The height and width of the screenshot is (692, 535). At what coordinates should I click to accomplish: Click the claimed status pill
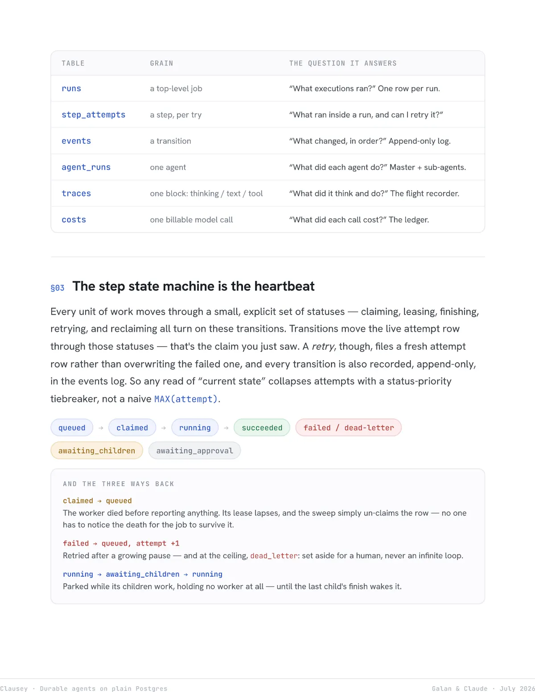132,428
